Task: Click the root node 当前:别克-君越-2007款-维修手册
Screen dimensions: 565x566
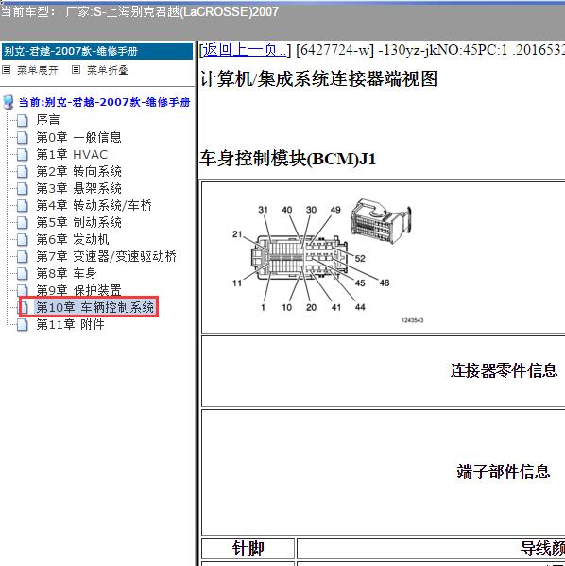Action: coord(104,102)
